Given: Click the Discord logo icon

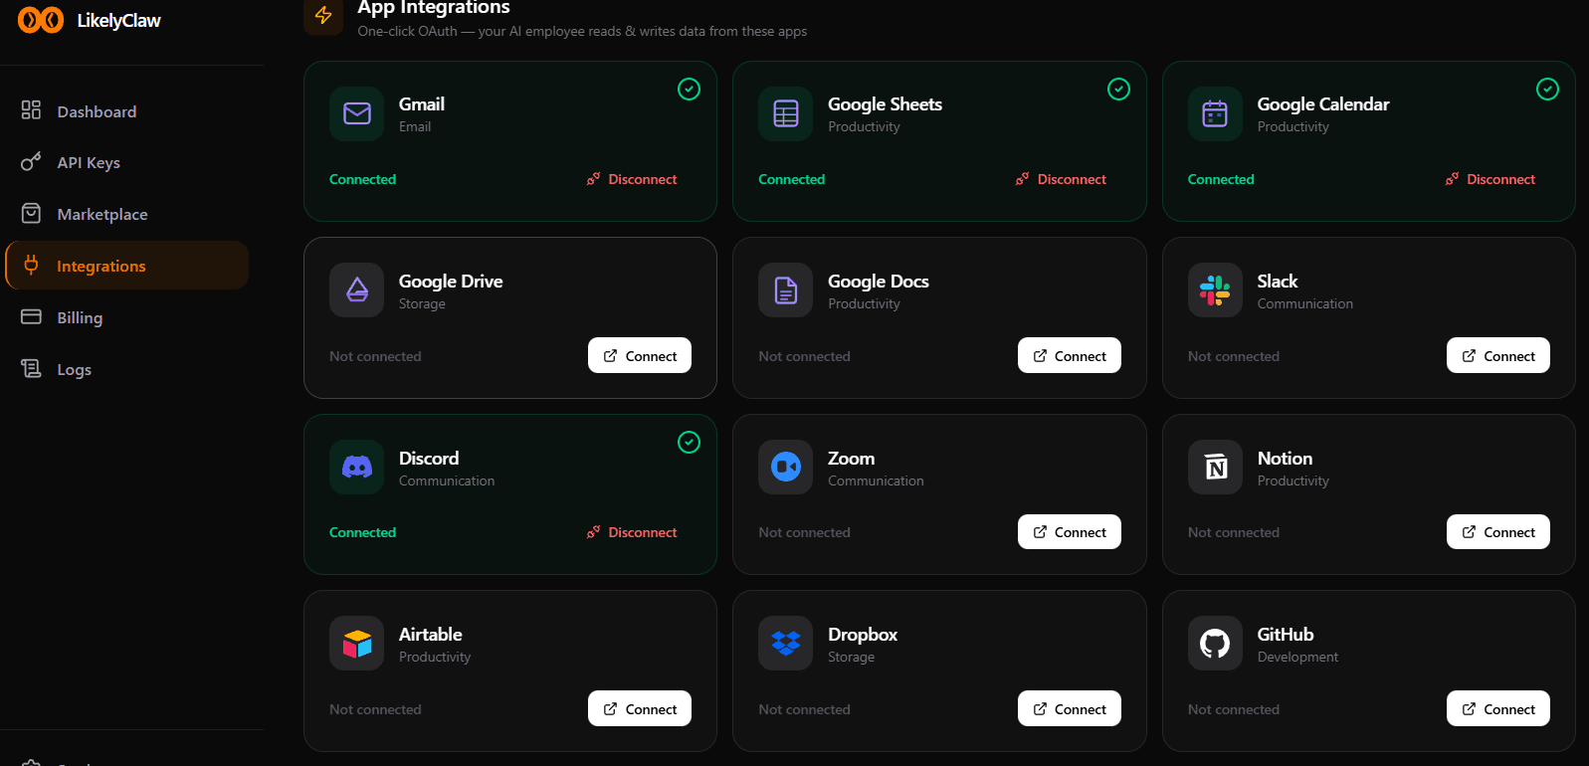Looking at the screenshot, I should click(x=356, y=467).
